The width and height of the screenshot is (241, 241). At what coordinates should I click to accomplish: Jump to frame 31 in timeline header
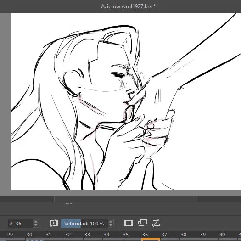click(x=49, y=235)
